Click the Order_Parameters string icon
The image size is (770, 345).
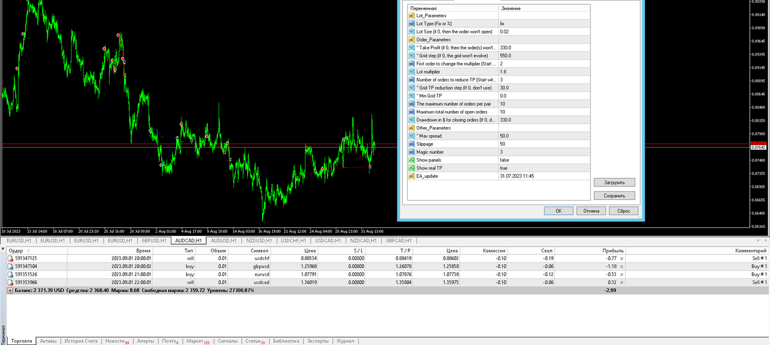tap(411, 39)
